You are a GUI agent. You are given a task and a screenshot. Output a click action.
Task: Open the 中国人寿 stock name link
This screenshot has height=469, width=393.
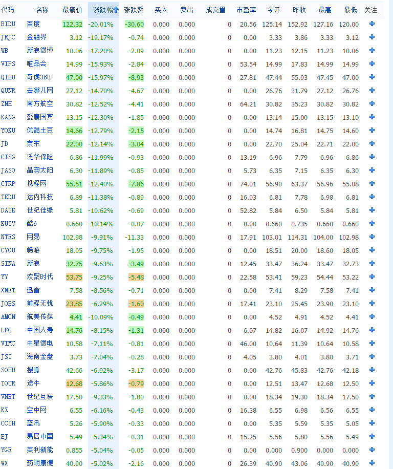coord(40,330)
